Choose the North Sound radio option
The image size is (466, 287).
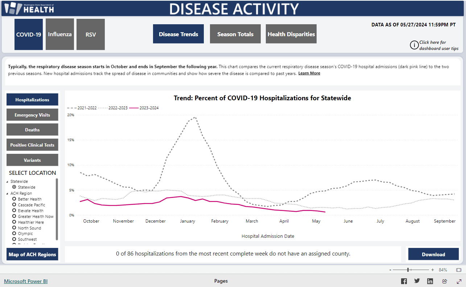tap(14, 228)
